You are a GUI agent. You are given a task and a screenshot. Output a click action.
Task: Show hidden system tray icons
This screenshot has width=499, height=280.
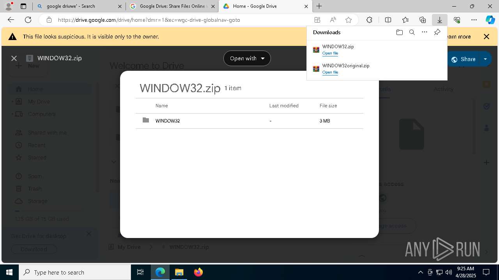click(420, 272)
